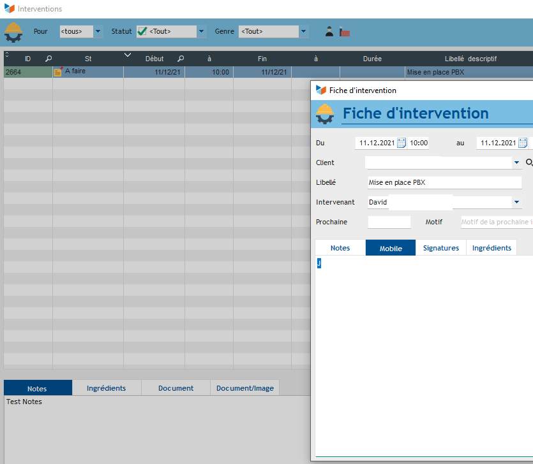Click the search magnifier next to the Client field
533x464 pixels.
point(529,163)
